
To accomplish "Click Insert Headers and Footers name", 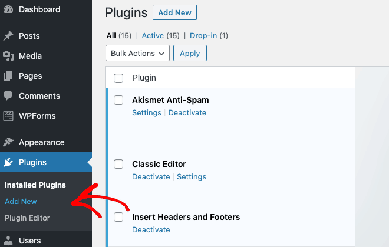I will click(x=186, y=217).
